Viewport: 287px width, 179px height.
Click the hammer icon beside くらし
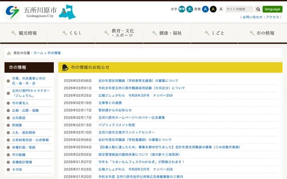[65, 33]
